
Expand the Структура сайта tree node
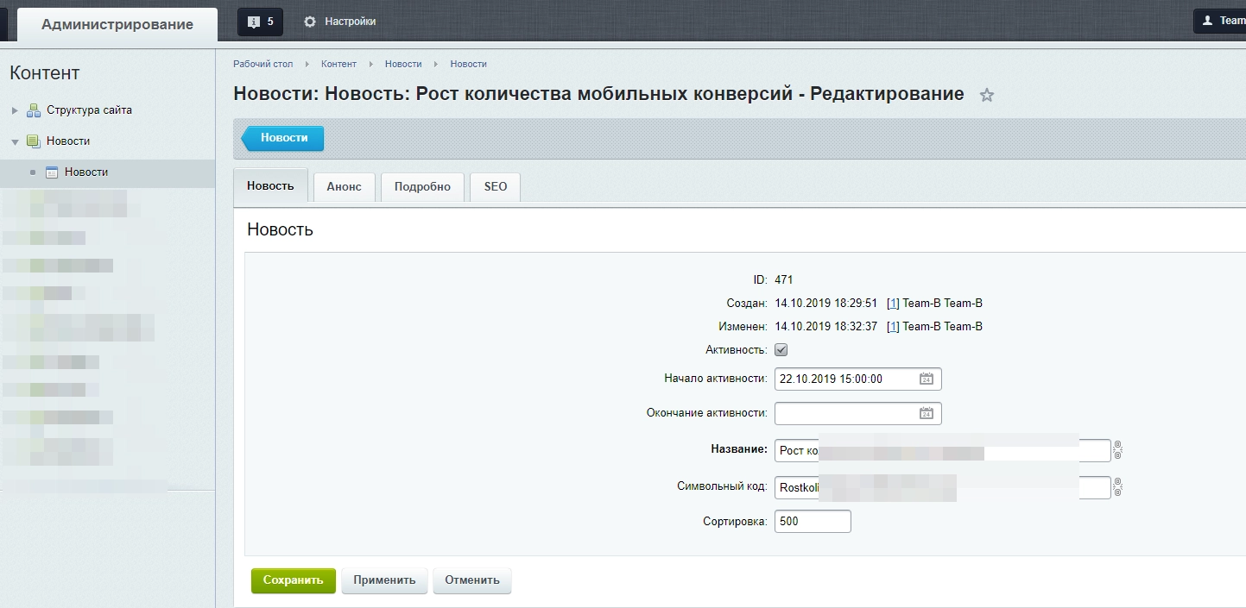[x=15, y=110]
